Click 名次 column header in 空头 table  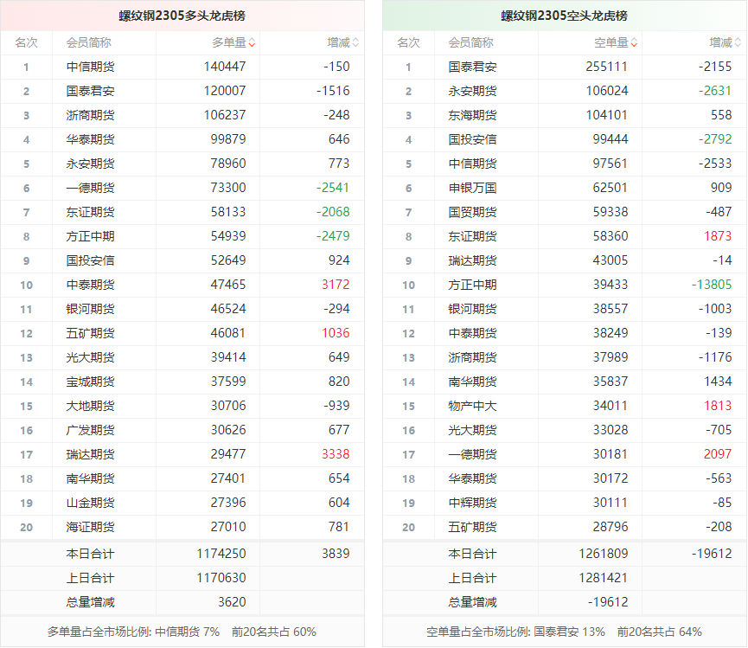(408, 42)
